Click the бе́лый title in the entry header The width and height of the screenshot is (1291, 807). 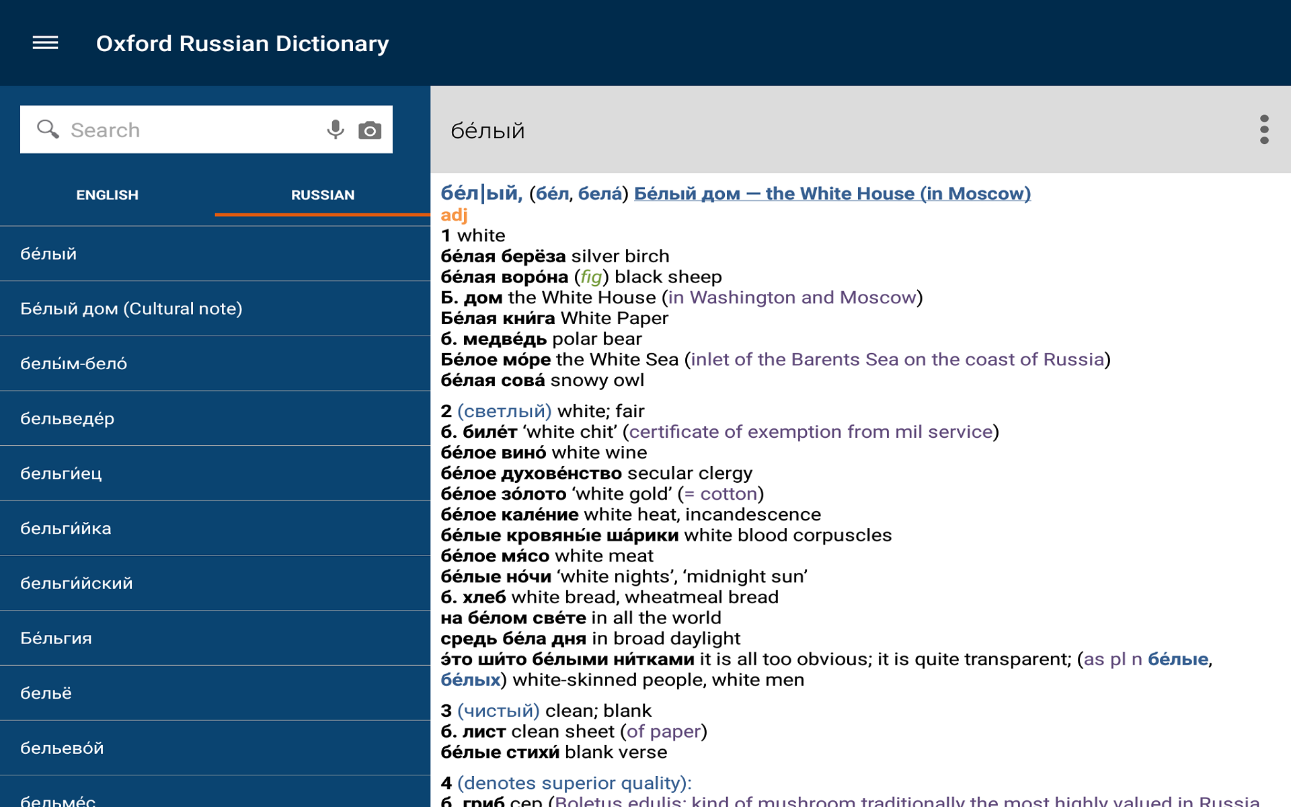coord(487,130)
